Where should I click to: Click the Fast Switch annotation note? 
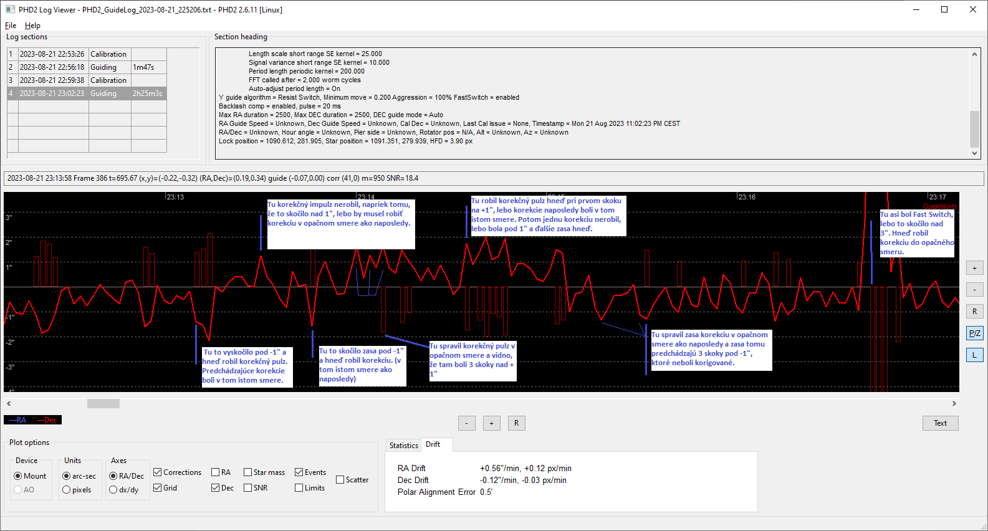tap(917, 233)
